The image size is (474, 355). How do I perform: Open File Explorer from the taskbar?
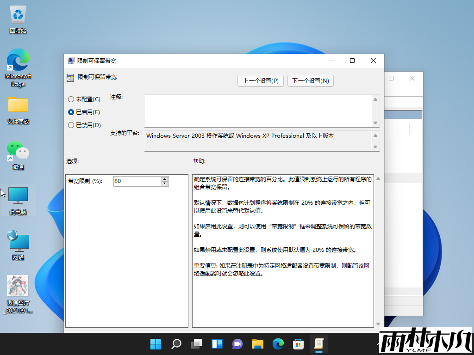(257, 344)
